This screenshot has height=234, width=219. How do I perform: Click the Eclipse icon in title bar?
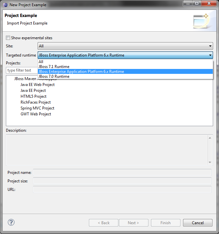(x=5, y=5)
